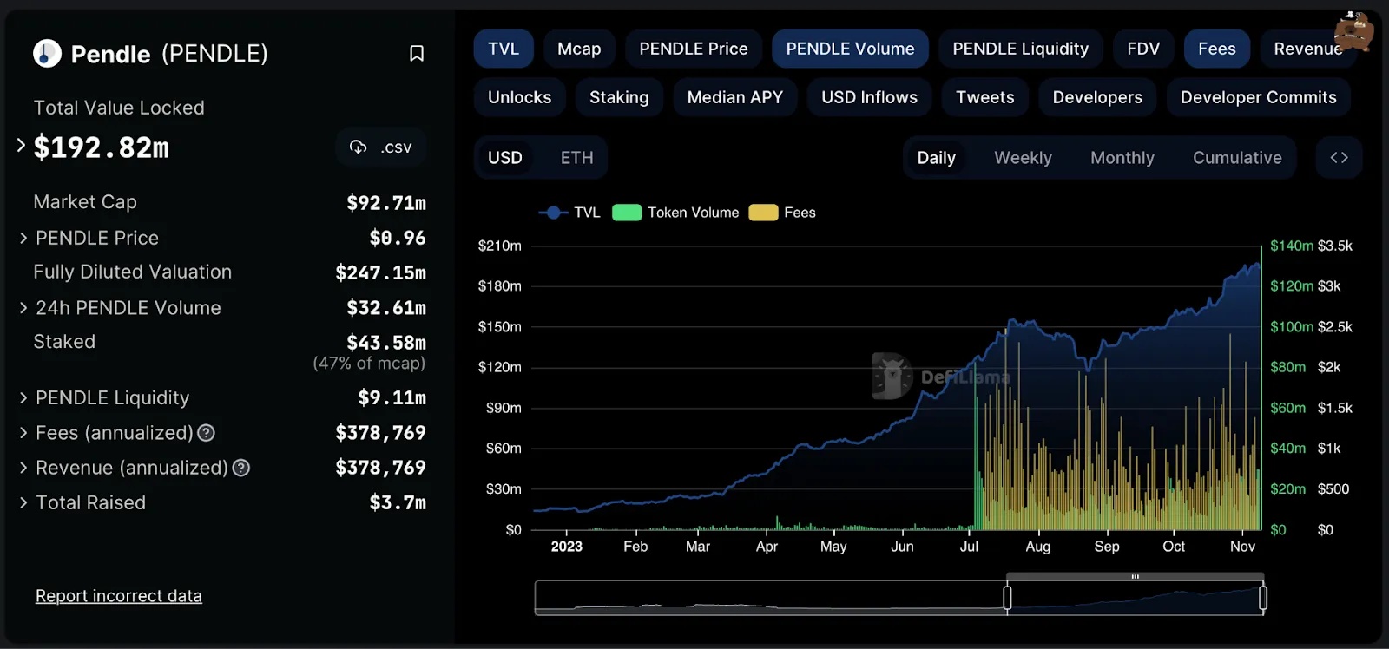1389x649 pixels.
Task: Toggle Developer Commits chart metric
Action: tap(1258, 97)
